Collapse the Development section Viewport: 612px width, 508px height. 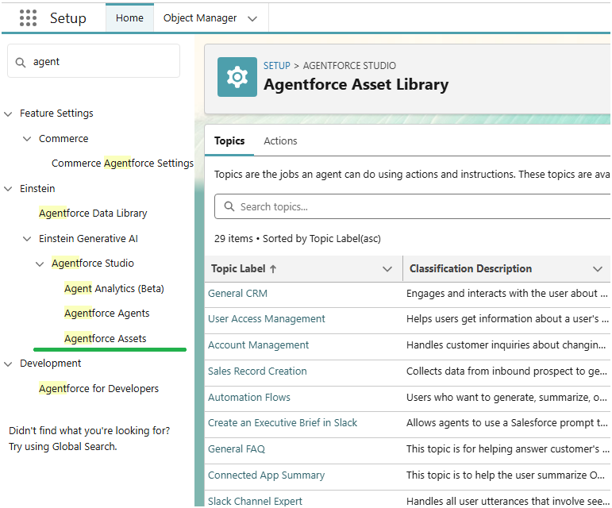click(x=8, y=364)
